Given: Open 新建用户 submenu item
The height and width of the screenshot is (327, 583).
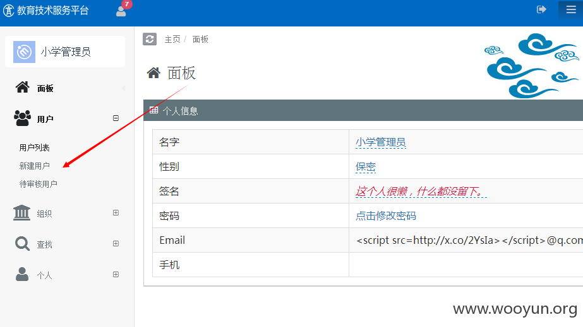Looking at the screenshot, I should tap(34, 166).
